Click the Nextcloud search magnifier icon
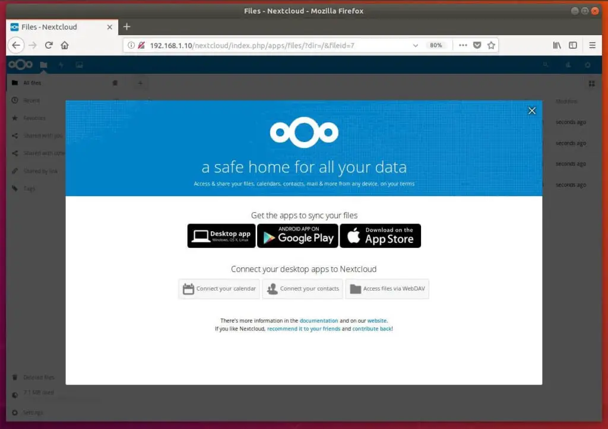The height and width of the screenshot is (429, 608). 546,65
